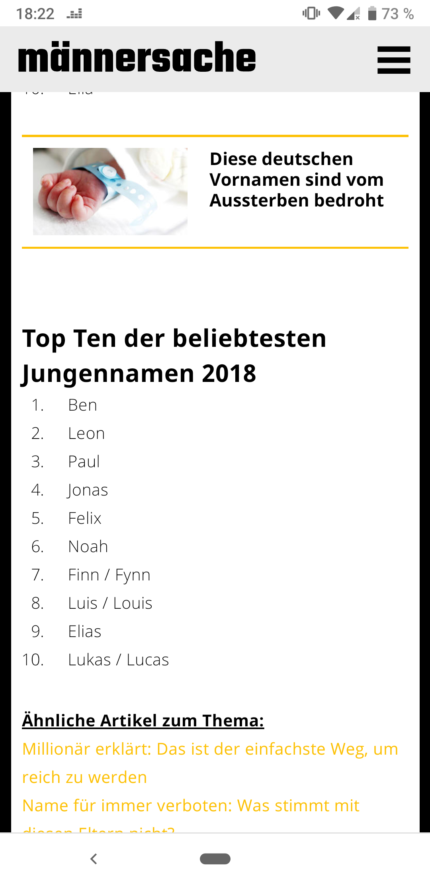Tap the name Ben in list
Viewport: 430px width, 885px height.
[82, 405]
